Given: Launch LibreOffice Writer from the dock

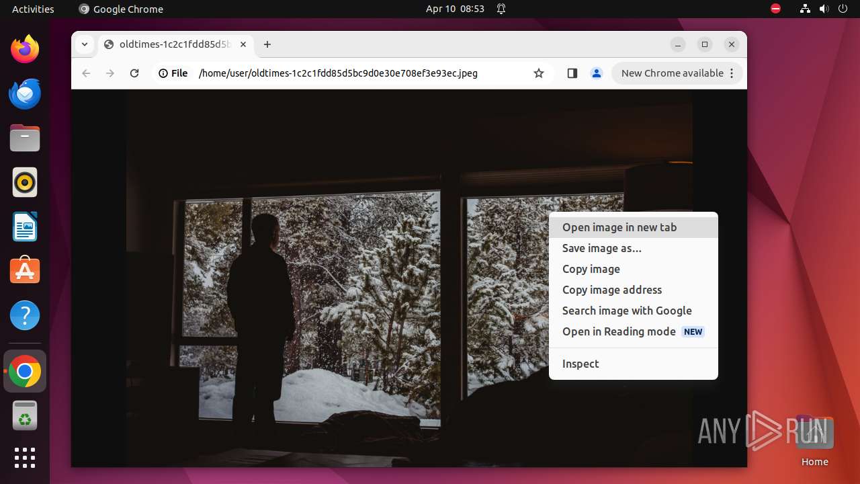Looking at the screenshot, I should [x=25, y=227].
